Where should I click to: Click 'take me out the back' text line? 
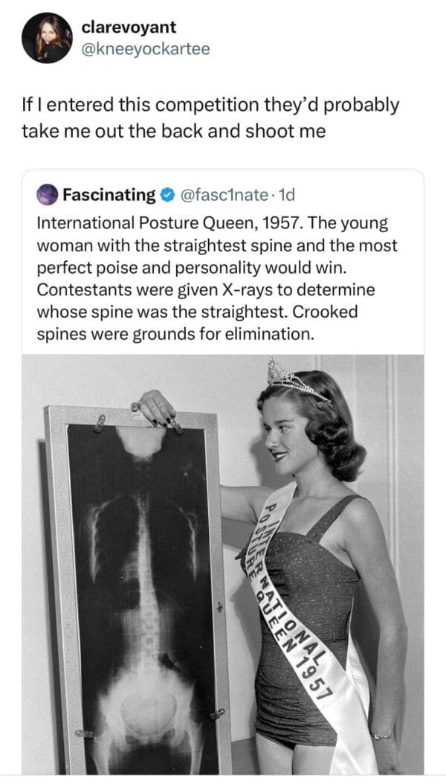point(173,131)
